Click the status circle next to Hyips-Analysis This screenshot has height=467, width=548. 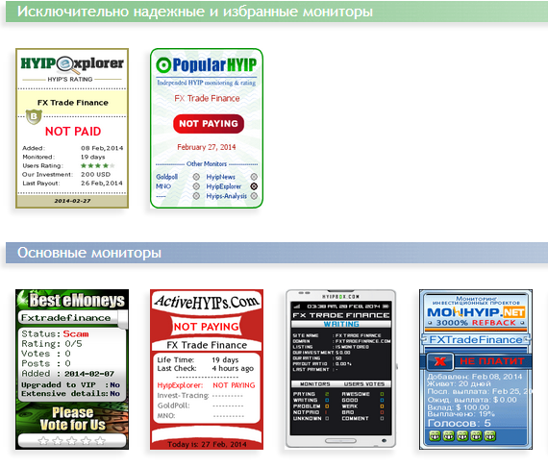tap(254, 196)
